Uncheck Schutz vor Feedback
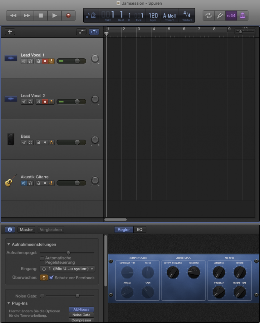 tap(51, 278)
